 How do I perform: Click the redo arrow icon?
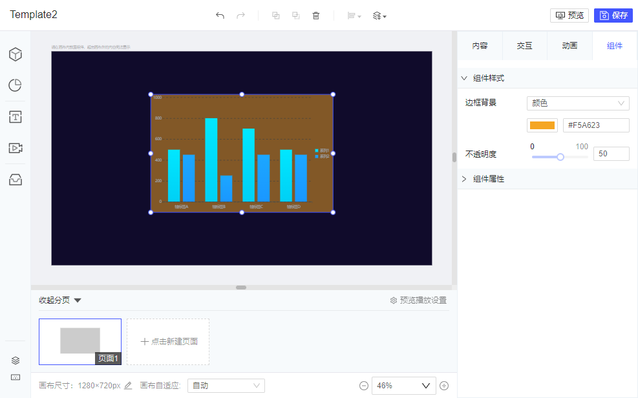241,16
